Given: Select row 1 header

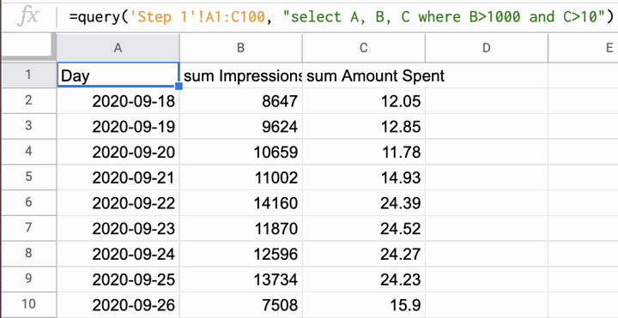Looking at the screenshot, I should click(x=28, y=75).
